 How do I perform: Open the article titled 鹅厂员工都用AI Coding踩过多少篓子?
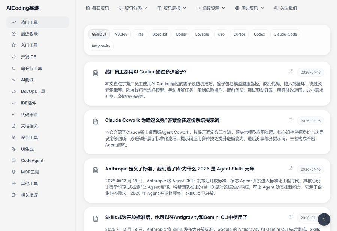146,72
